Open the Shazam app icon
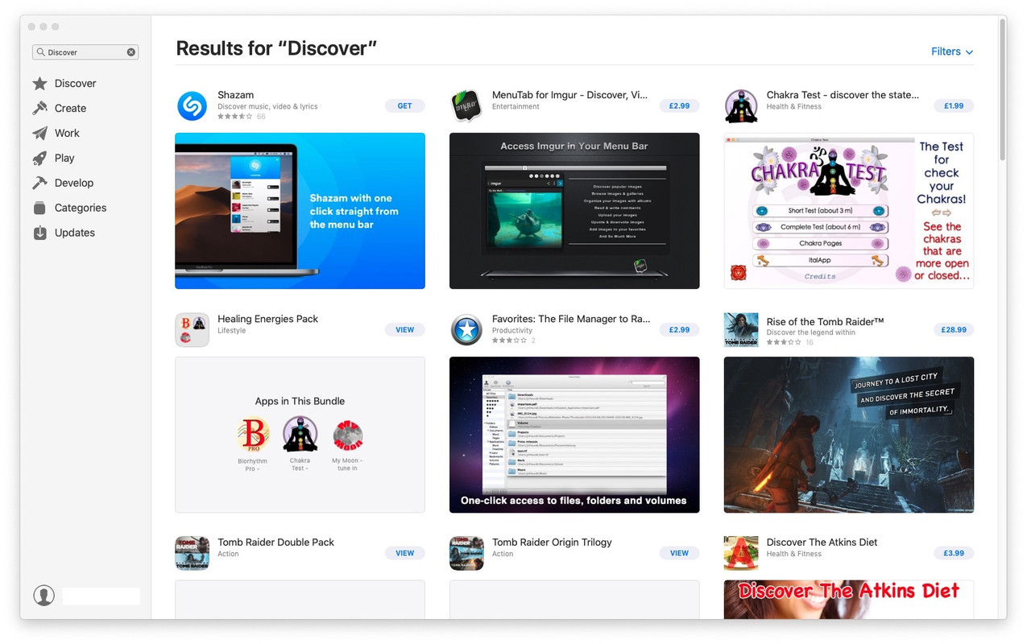Screen dimensions: 1027x644 click(x=192, y=105)
